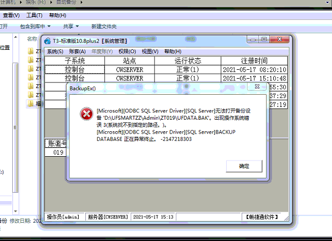Open the Explorer 查看(V) menu
The width and height of the screenshot is (332, 241).
[11, 16]
